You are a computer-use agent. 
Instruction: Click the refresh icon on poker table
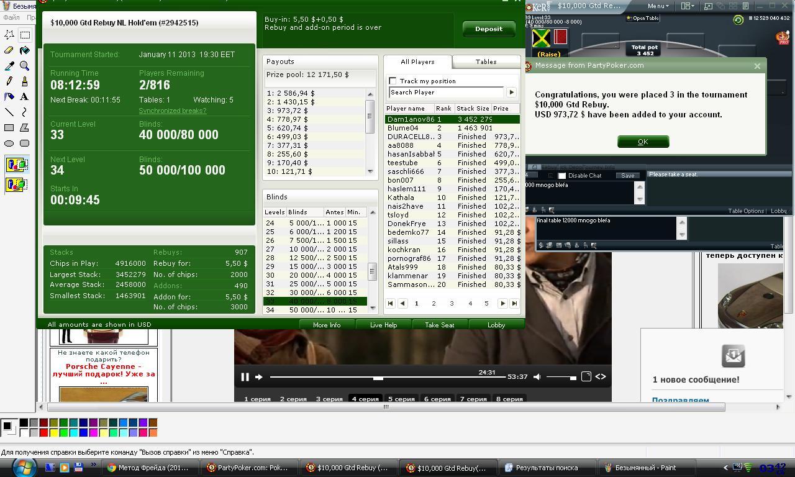(738, 20)
